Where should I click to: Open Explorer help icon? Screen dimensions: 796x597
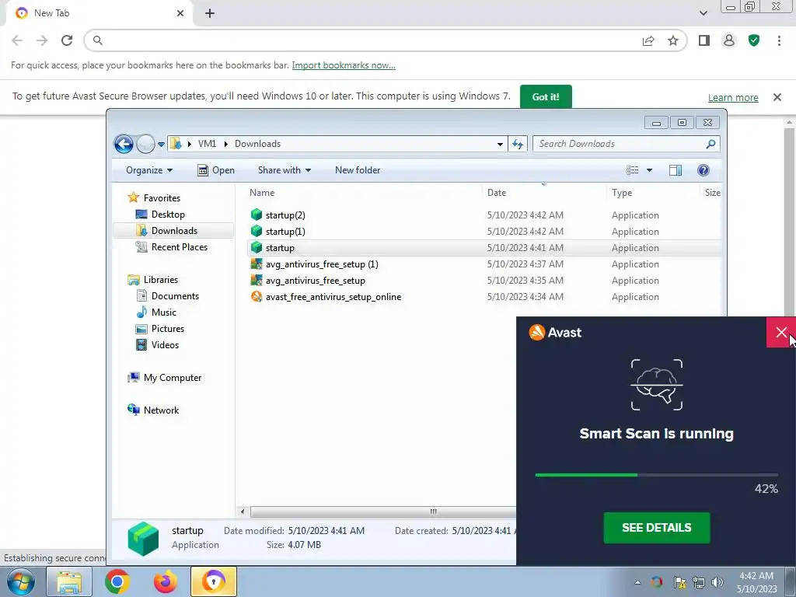pos(703,170)
